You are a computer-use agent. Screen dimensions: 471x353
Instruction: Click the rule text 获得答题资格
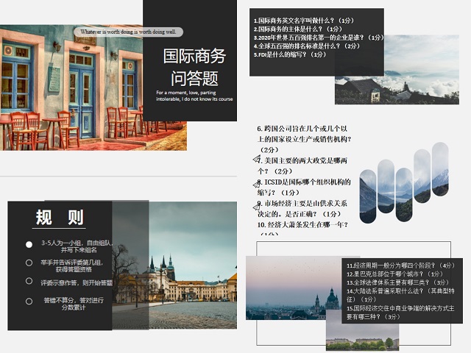pyautogui.click(x=74, y=270)
